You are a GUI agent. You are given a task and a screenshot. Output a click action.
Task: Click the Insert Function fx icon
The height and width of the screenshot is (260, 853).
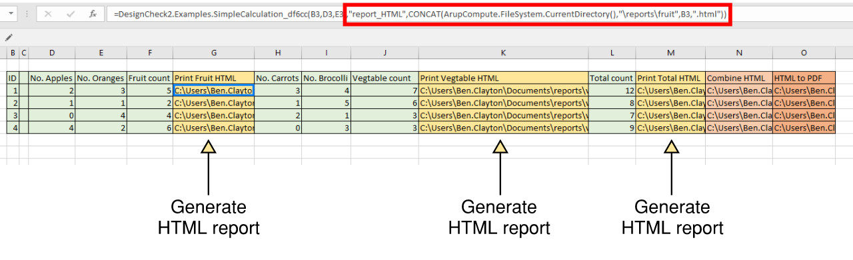[x=93, y=14]
